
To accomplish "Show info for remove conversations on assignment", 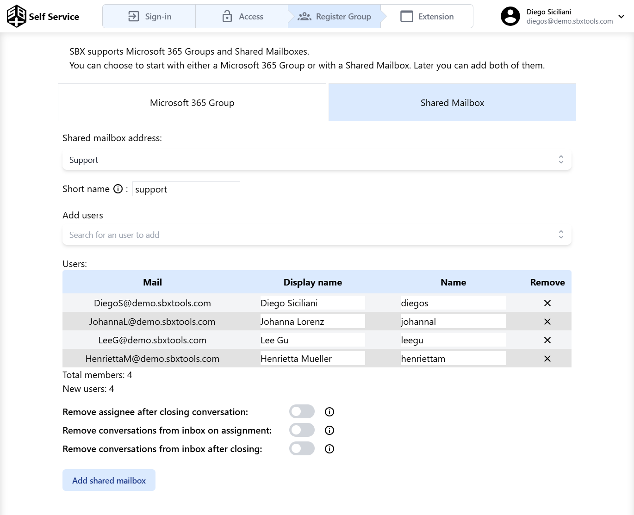I will (x=329, y=430).
